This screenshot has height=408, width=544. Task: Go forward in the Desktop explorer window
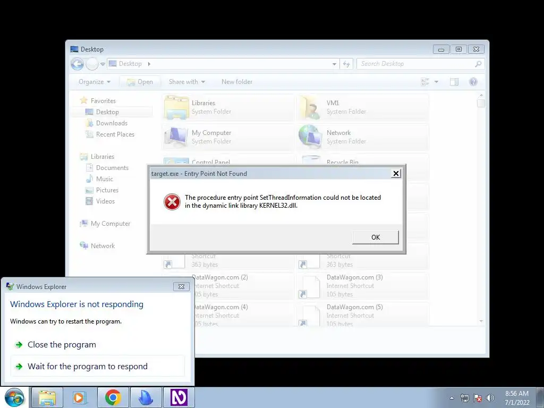click(x=92, y=64)
